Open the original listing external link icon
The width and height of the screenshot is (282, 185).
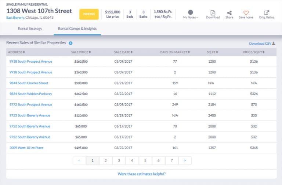[x=266, y=13]
